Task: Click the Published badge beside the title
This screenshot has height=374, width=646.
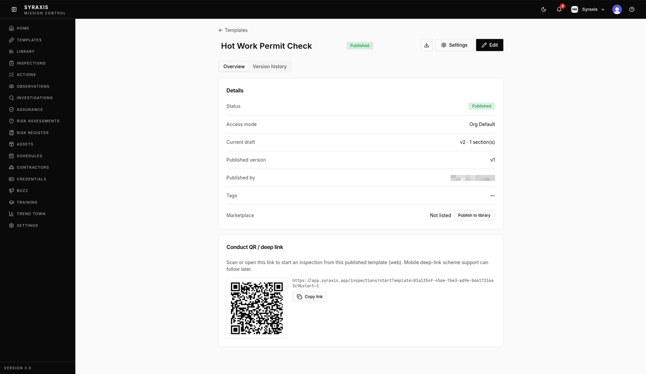Action: point(360,45)
